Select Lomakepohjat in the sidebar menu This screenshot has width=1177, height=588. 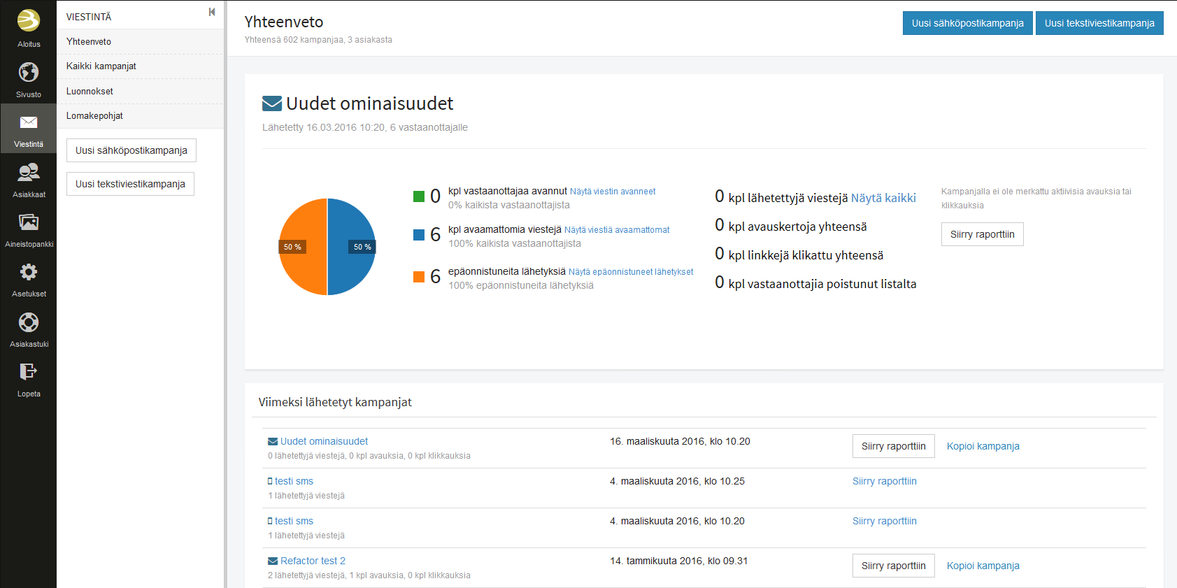94,116
